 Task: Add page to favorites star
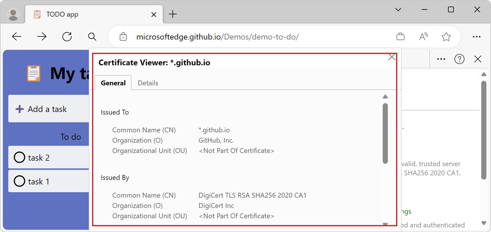pos(446,37)
